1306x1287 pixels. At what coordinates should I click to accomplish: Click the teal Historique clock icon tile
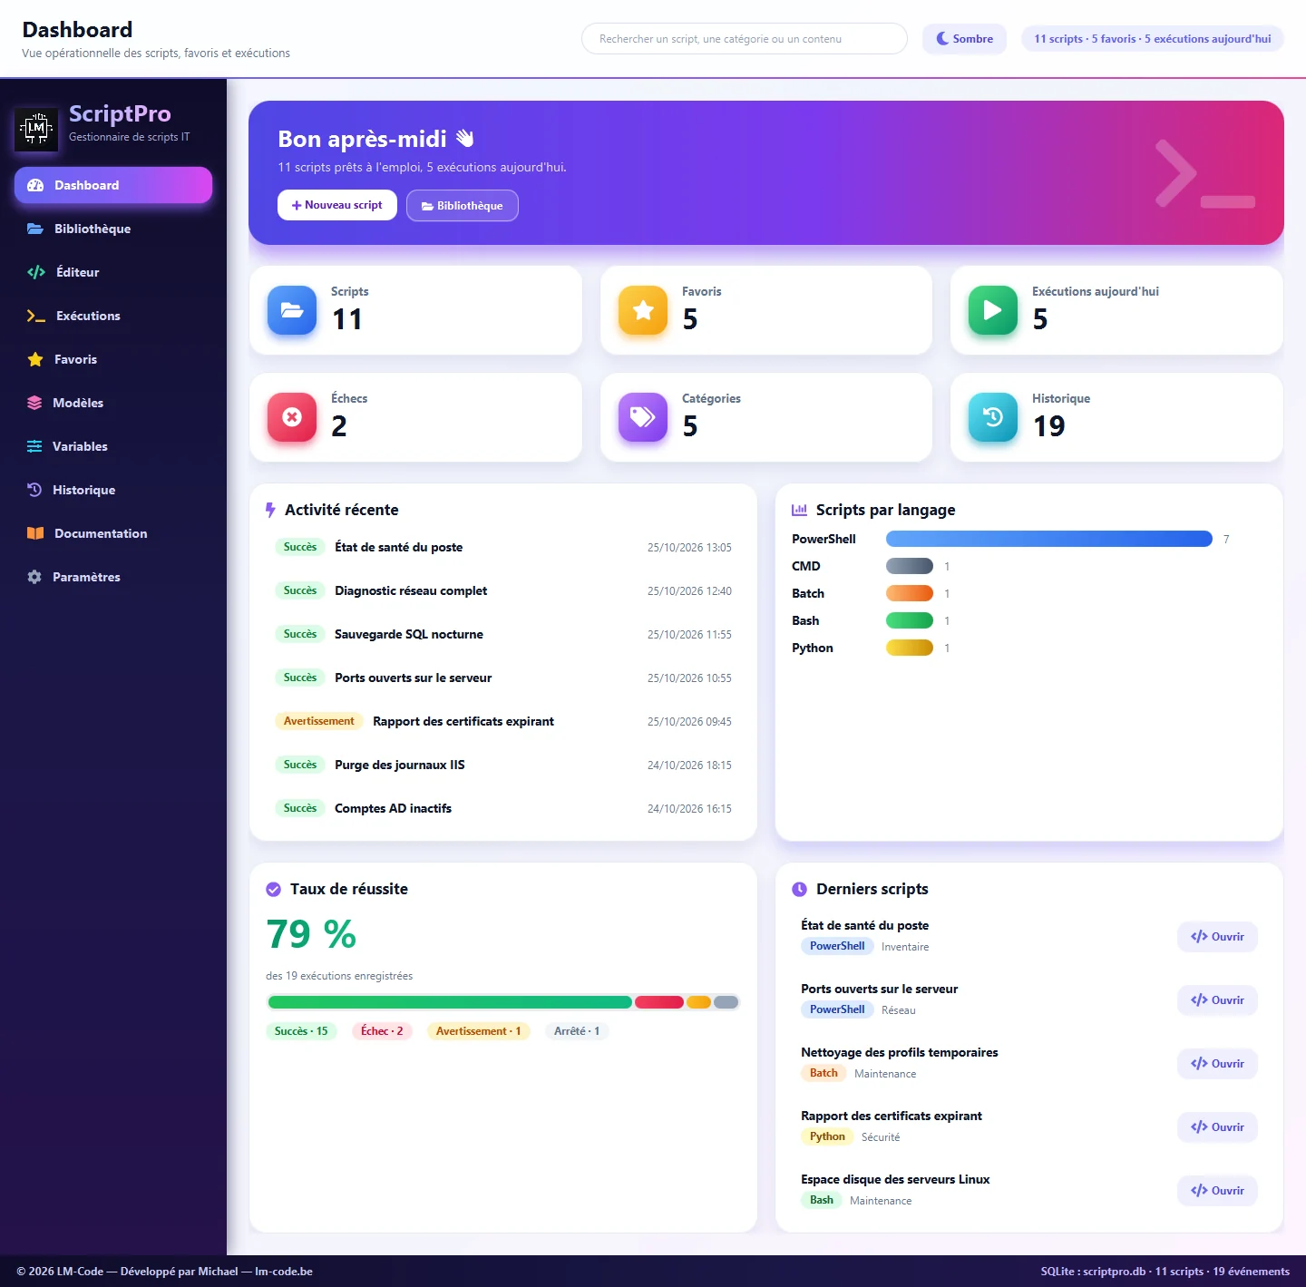(993, 417)
